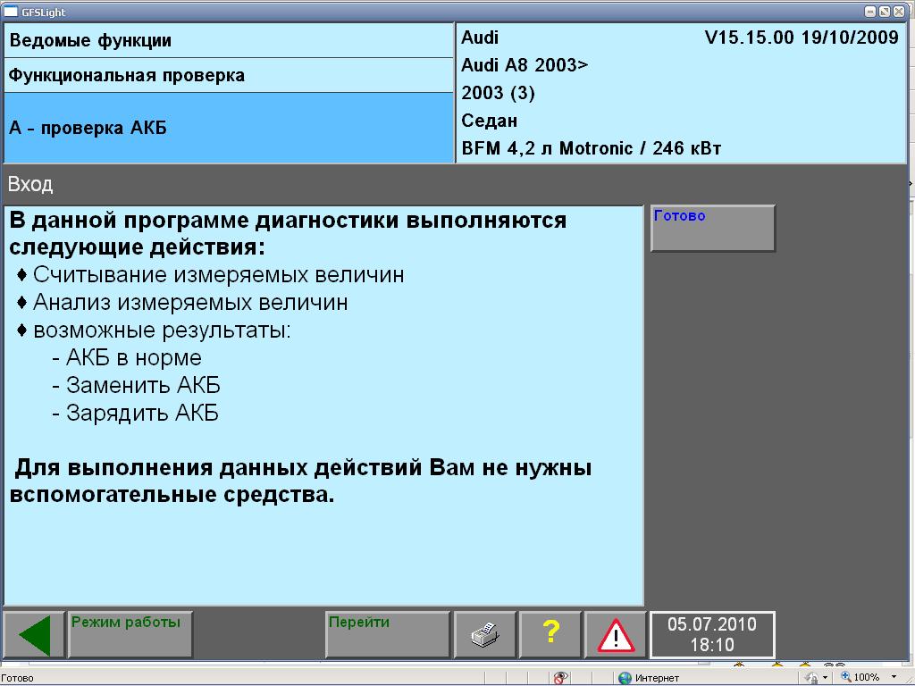The image size is (915, 686).
Task: Click the Режим работы button
Action: (x=130, y=635)
